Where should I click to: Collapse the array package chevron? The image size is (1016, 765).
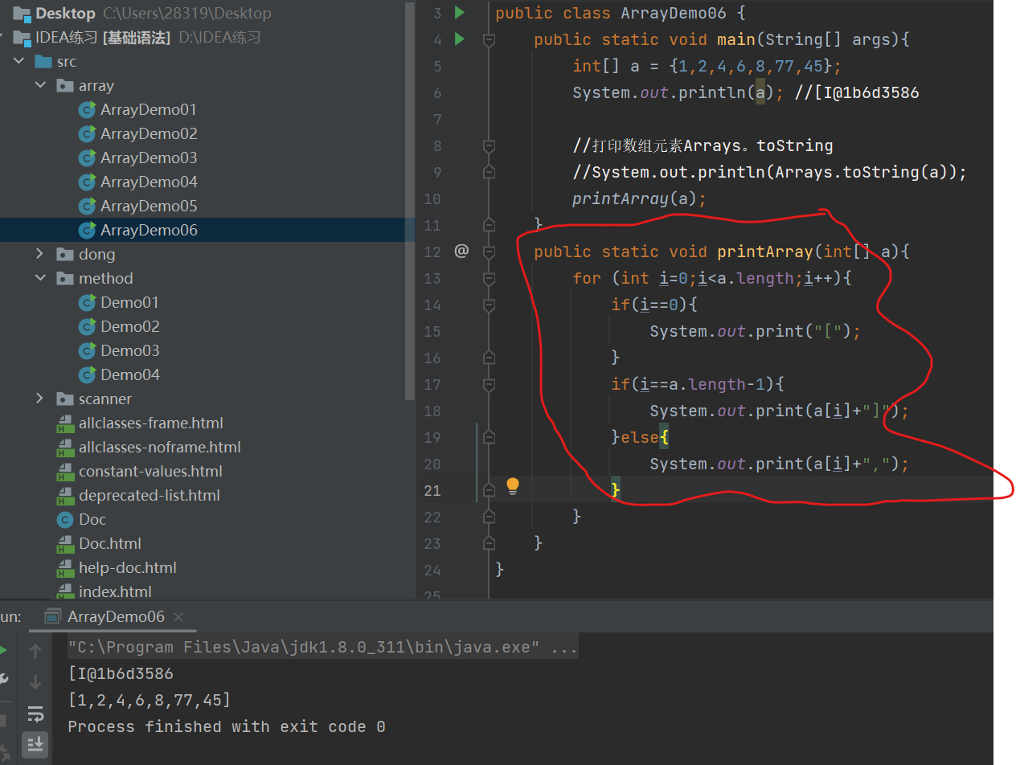pyautogui.click(x=40, y=85)
